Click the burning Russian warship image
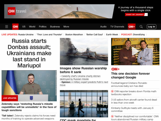The image size is (161, 121). [84, 52]
